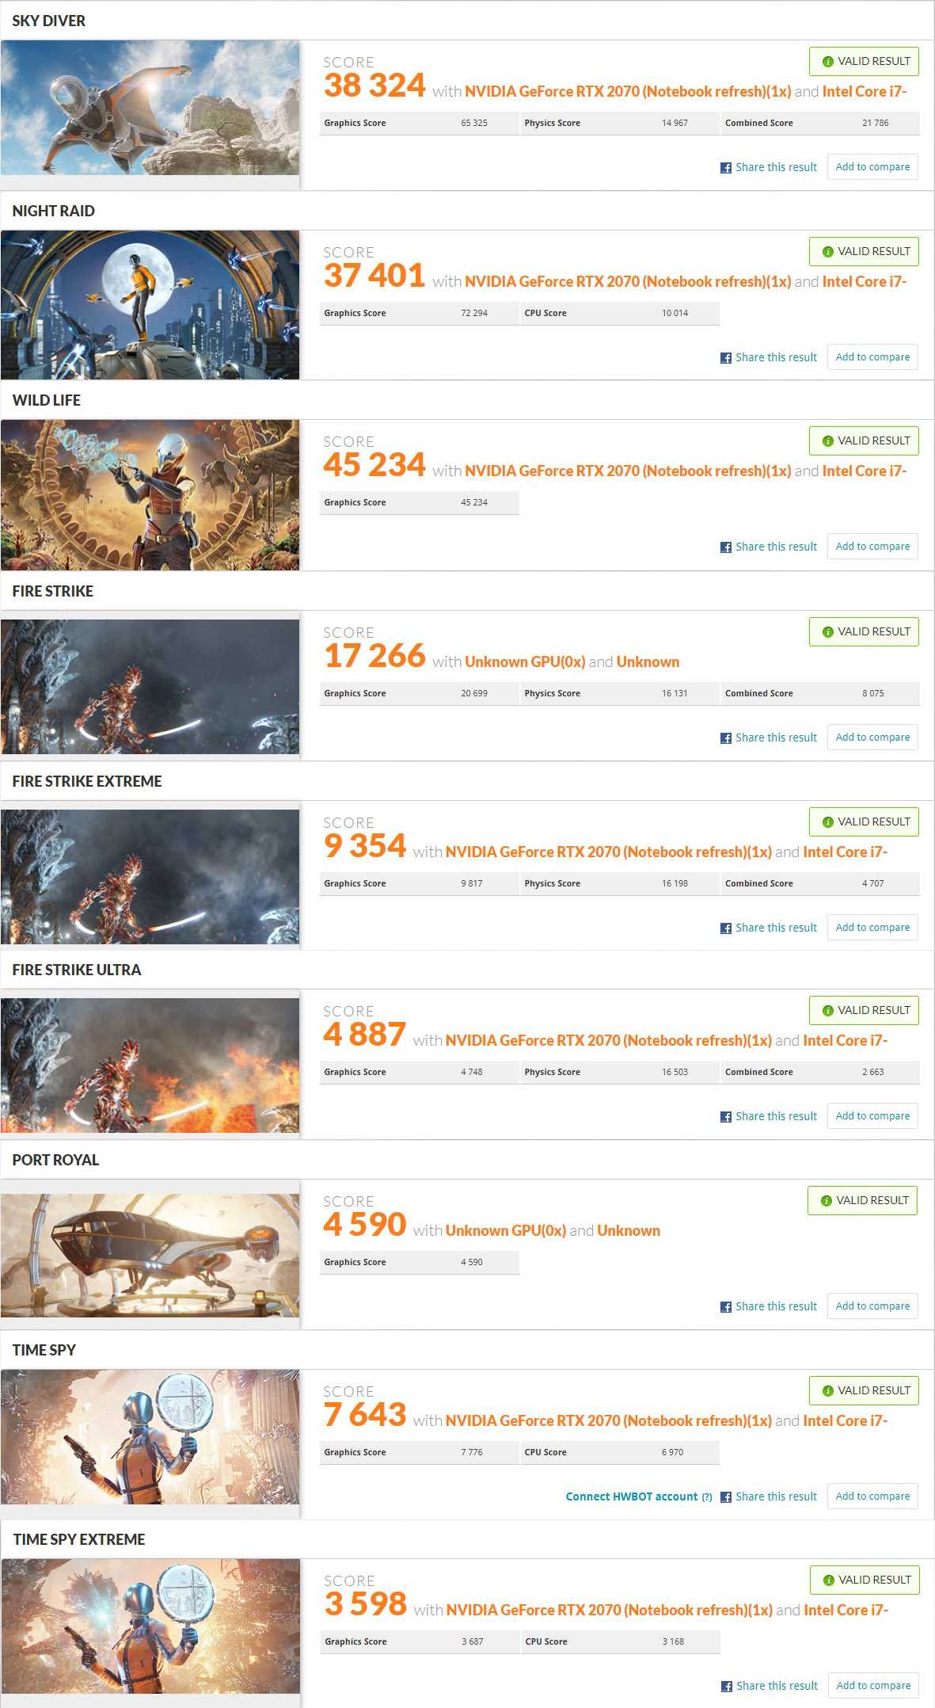Click Facebook icon in Fire Strike Ultra section
This screenshot has width=935, height=1708.
click(x=725, y=1117)
